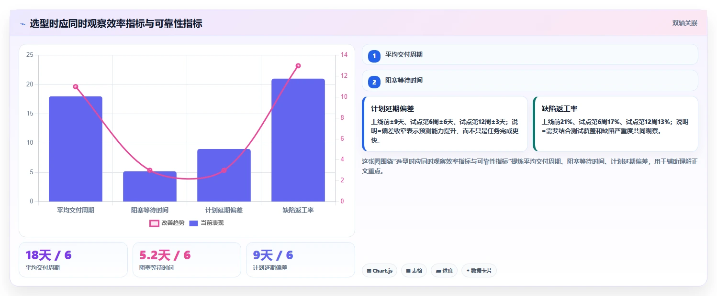Screen dimensions: 717x296
Task: Click the 缺陷返工率 x-axis label
Action: (298, 210)
